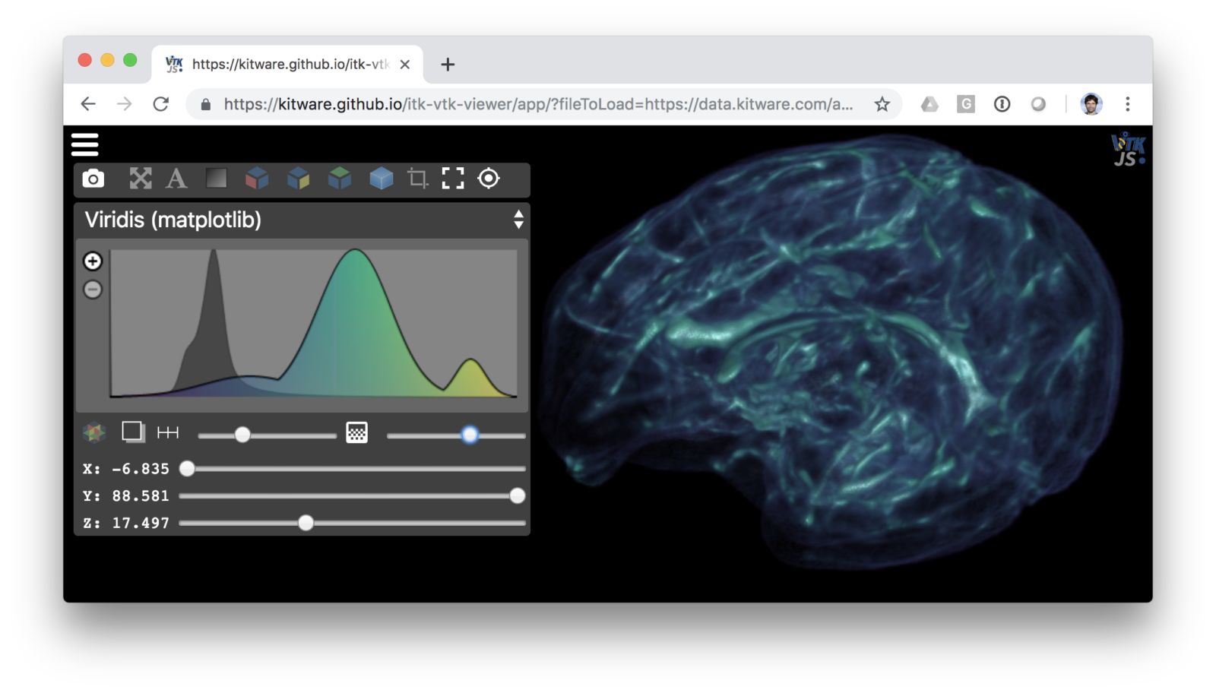Click the Y slice slider handle

pyautogui.click(x=518, y=496)
